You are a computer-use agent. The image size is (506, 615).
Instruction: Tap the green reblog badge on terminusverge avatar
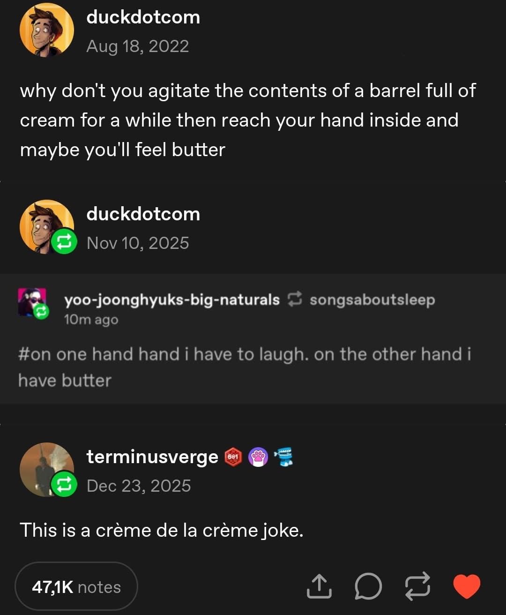tap(63, 484)
